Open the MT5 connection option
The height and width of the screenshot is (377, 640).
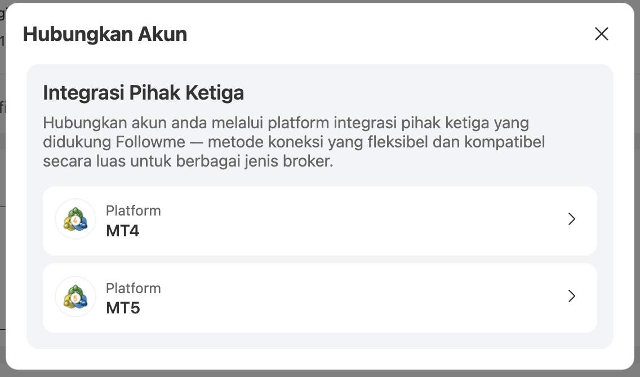[320, 296]
